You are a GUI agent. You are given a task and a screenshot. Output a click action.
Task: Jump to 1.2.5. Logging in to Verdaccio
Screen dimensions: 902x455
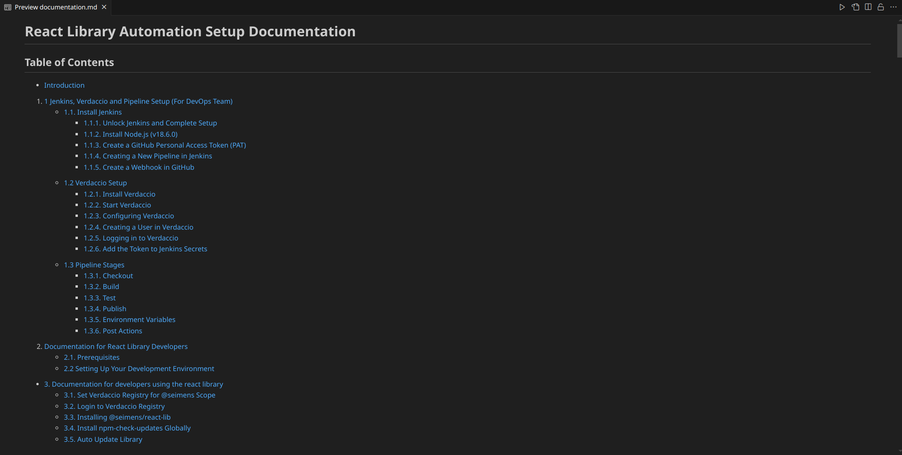[131, 238]
